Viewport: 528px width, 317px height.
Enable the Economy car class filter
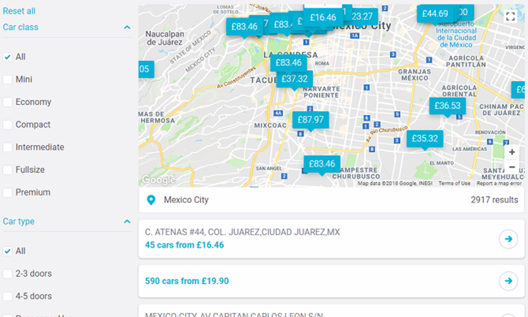click(x=8, y=102)
